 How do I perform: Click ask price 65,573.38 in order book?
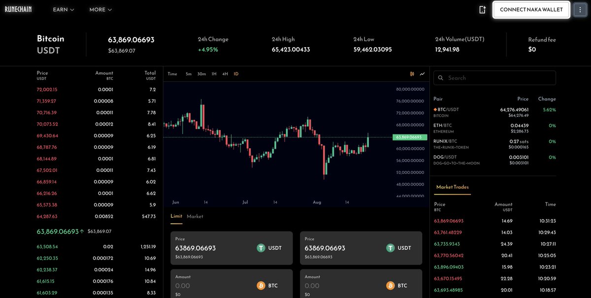[x=47, y=205]
